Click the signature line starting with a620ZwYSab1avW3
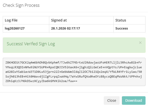Screen dimensions: 148x107 coord(74,72)
